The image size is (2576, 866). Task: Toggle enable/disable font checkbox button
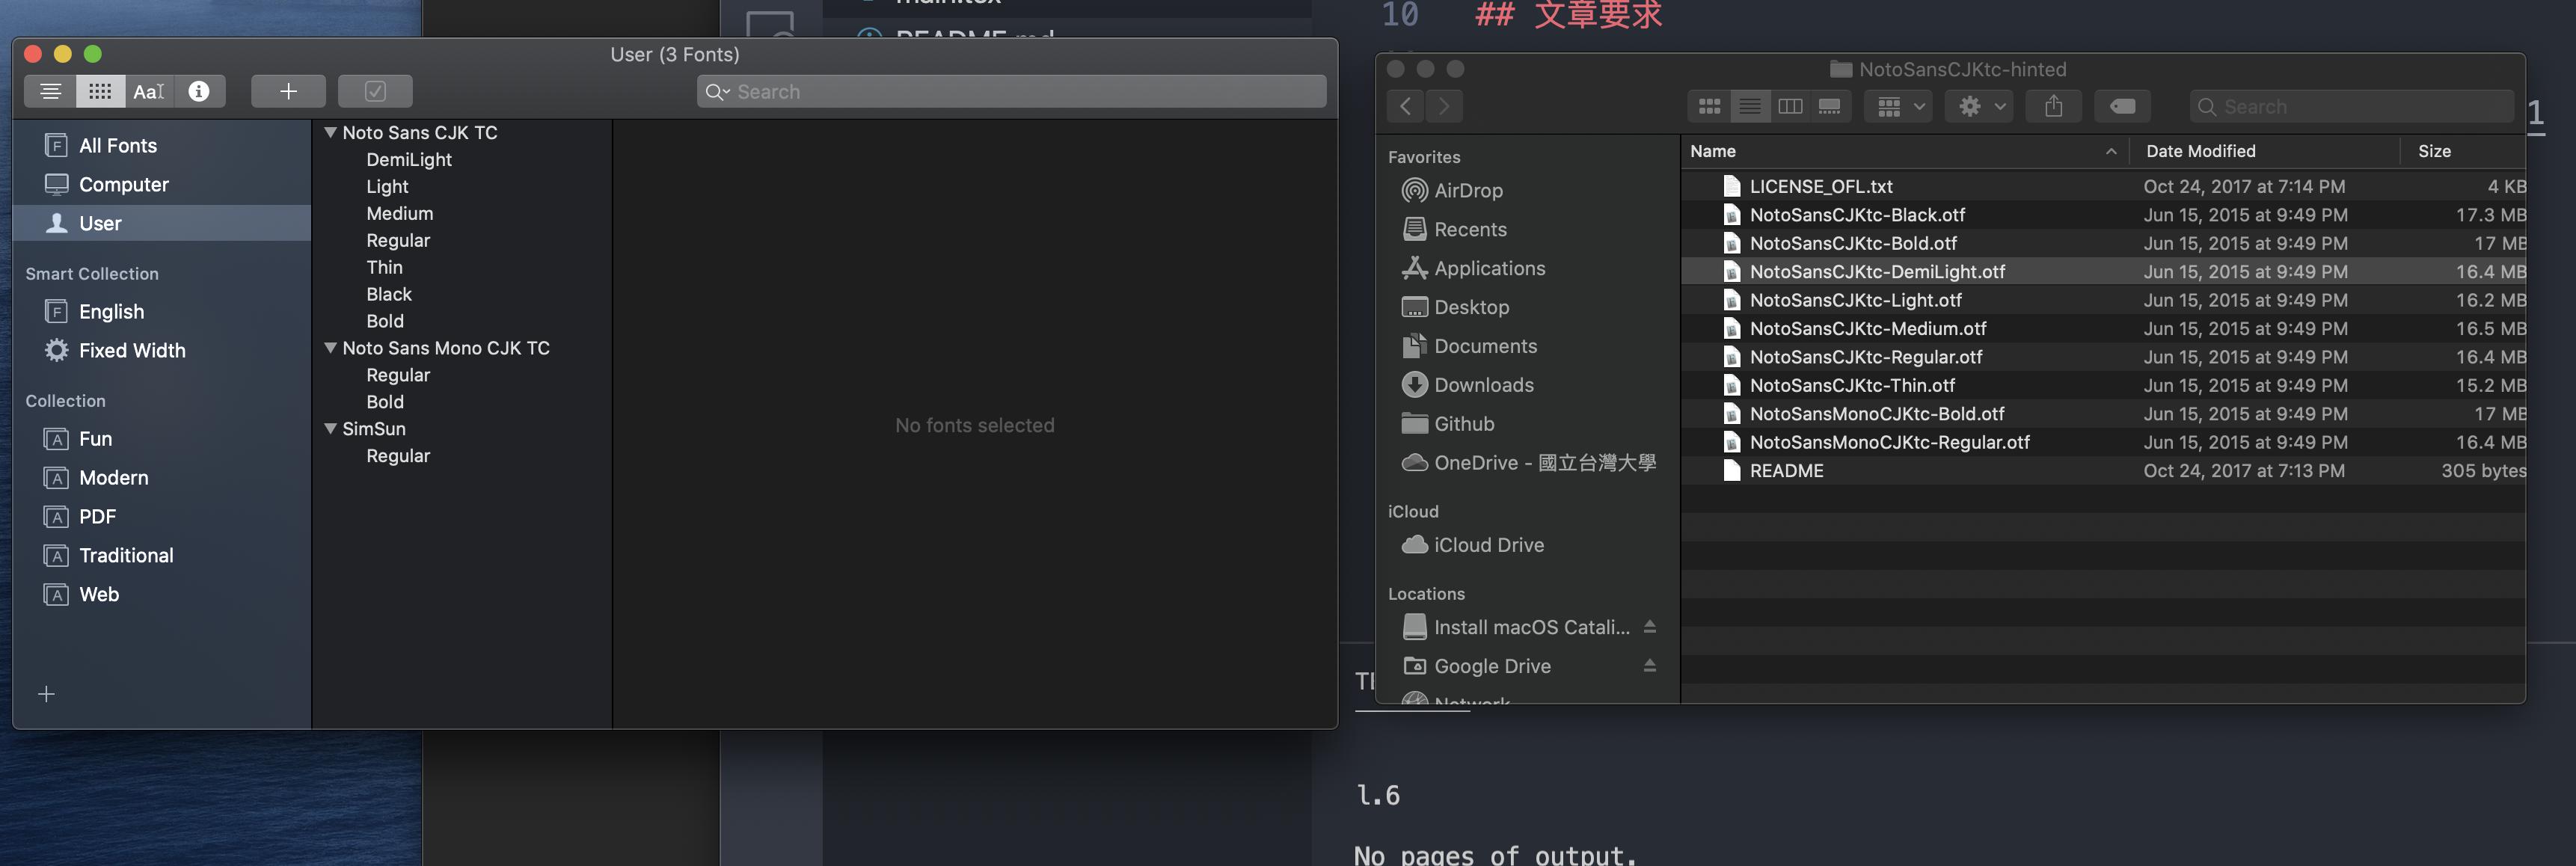click(375, 91)
